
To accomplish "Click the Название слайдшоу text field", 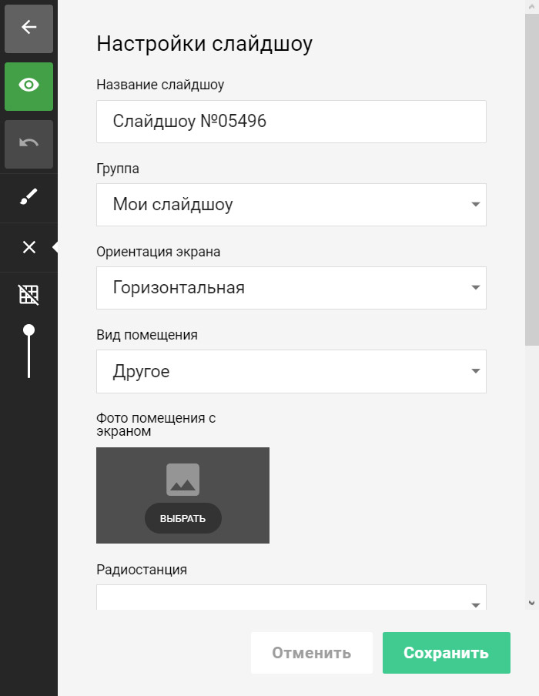I will point(291,122).
